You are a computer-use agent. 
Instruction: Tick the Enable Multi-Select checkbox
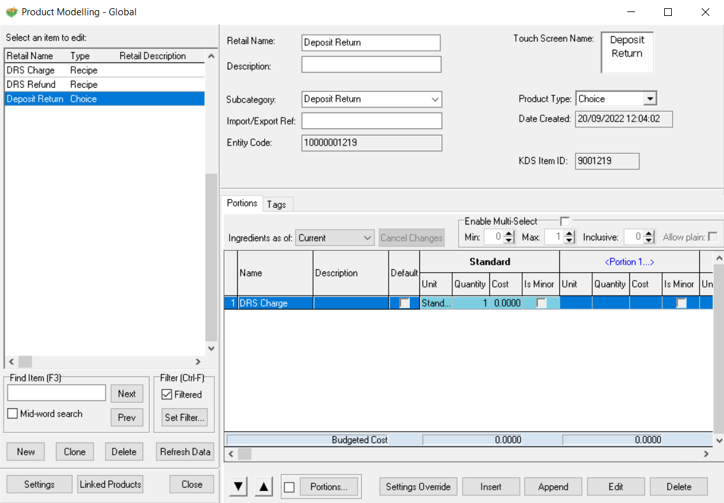[564, 221]
